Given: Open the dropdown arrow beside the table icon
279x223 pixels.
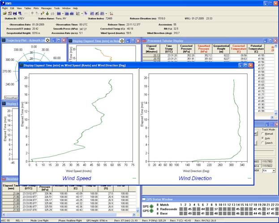Looking at the screenshot, I should (63, 13).
